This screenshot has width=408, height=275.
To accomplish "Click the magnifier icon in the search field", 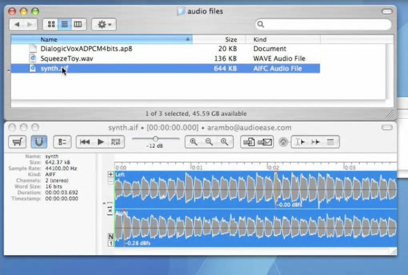I will (x=260, y=24).
